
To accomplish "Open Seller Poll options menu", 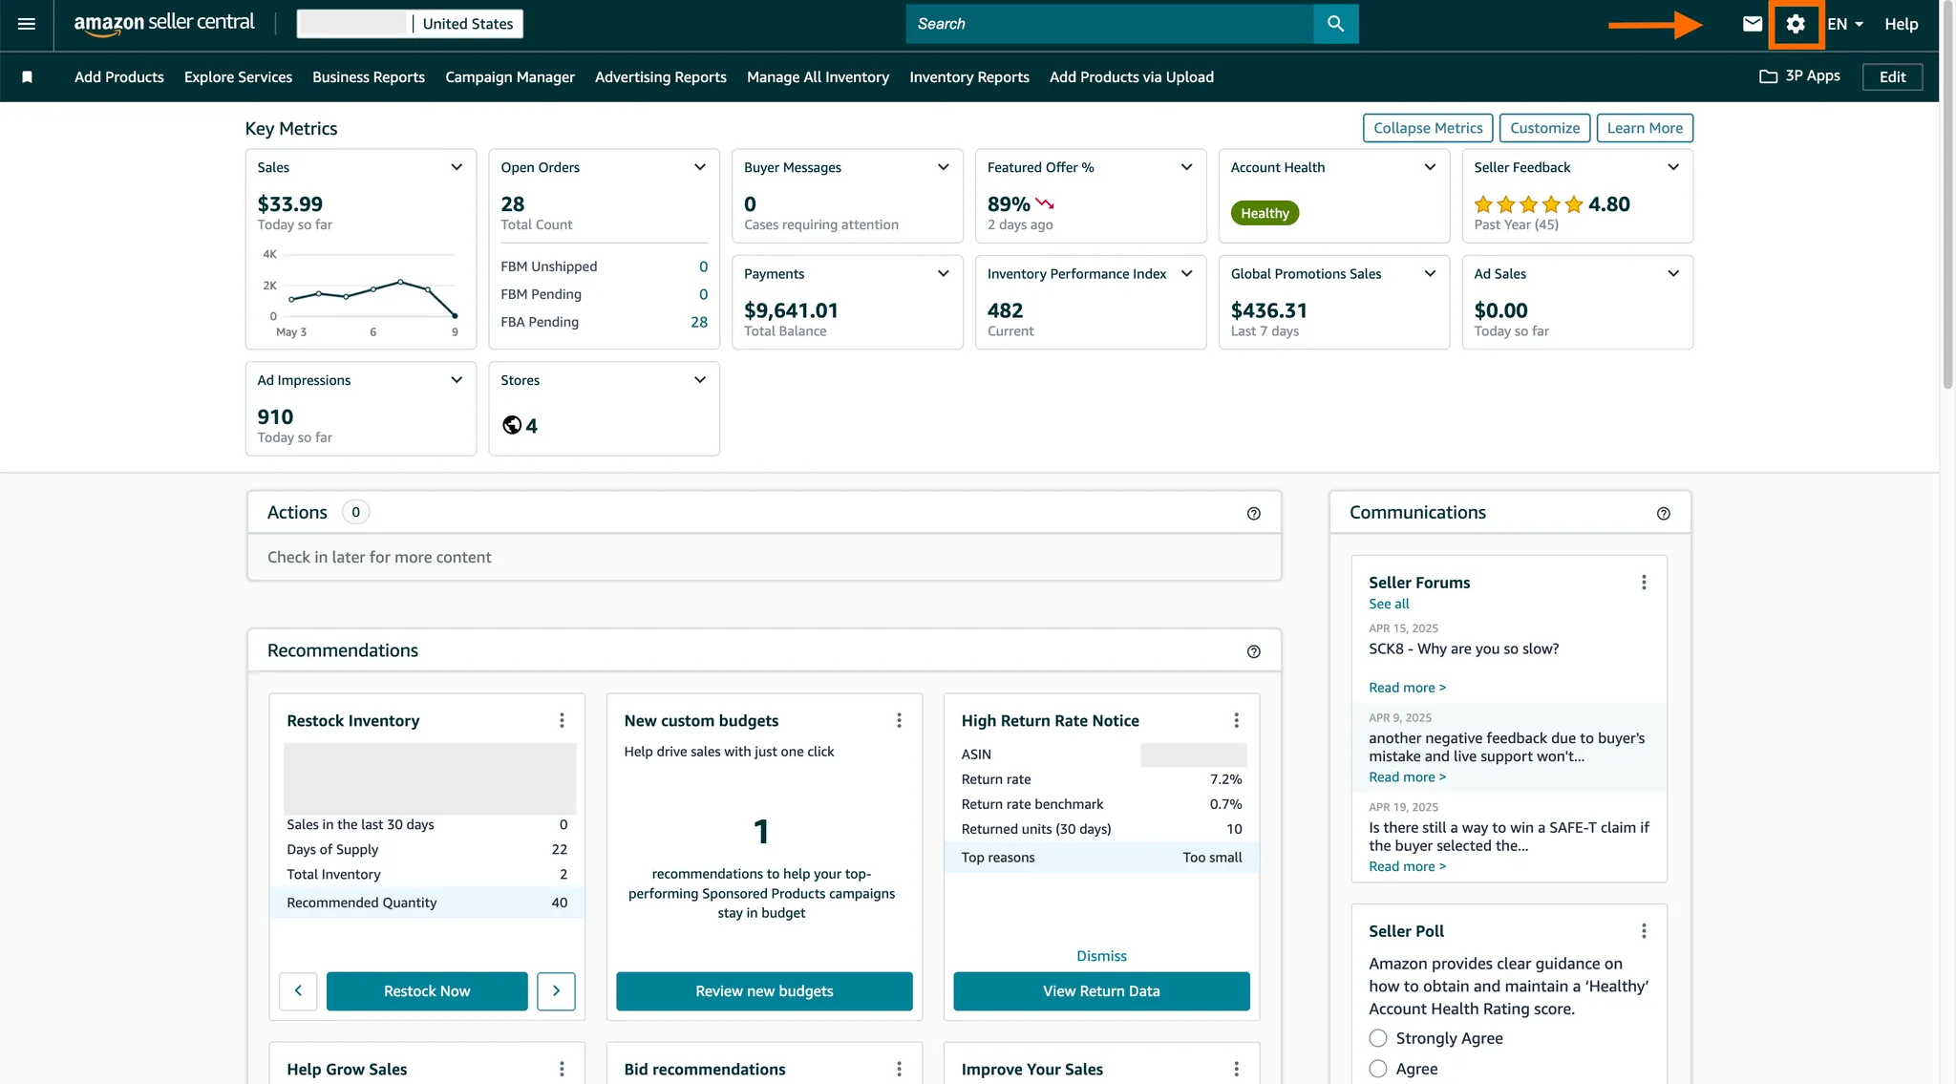I will (1644, 931).
